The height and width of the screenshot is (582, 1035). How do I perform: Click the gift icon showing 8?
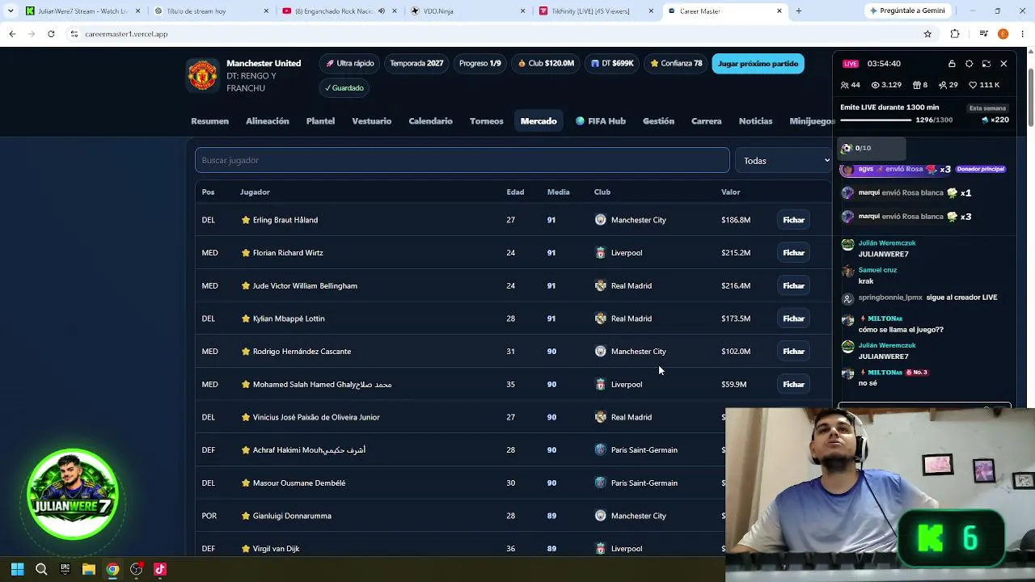click(x=917, y=85)
